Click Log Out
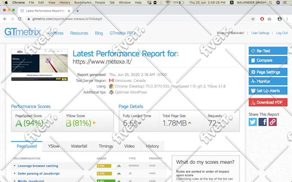292x182 pixels. (x=282, y=33)
